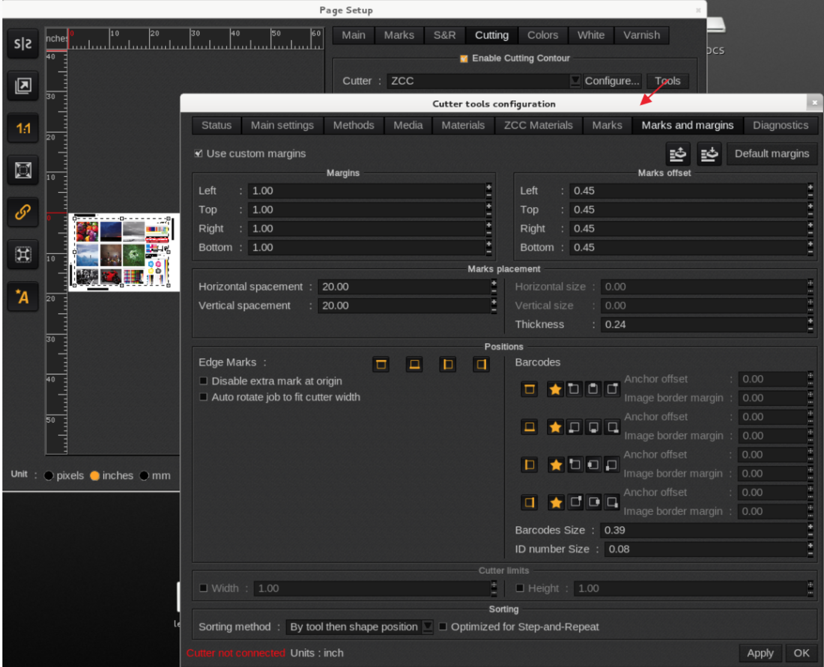Uncheck Use custom margins
Screen dimensions: 824x667
[198, 154]
